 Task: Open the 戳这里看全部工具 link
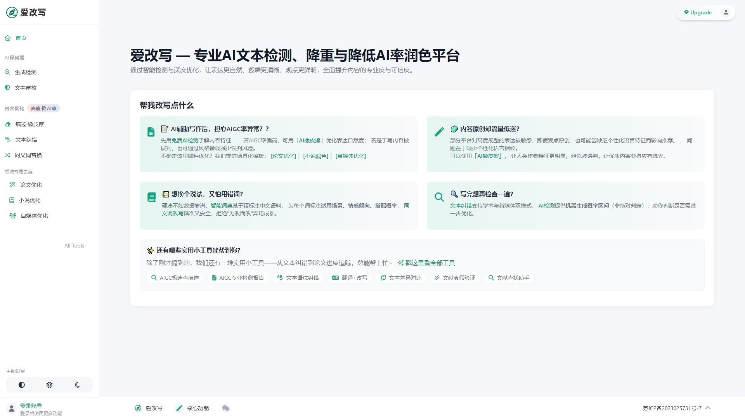pos(430,263)
